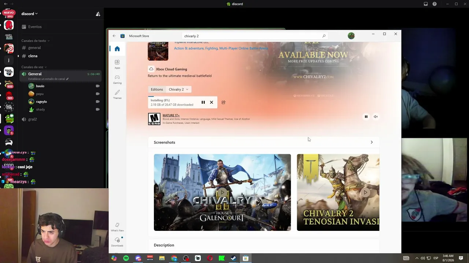This screenshot has height=263, width=469.
Task: Cancel the Chivalry 2 installation
Action: coord(211,102)
